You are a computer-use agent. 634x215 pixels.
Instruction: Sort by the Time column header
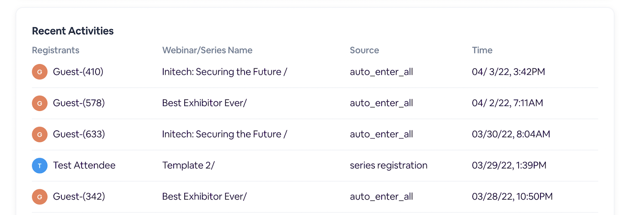tap(482, 50)
